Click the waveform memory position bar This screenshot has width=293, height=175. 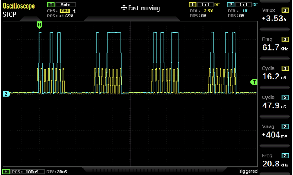pos(155,170)
